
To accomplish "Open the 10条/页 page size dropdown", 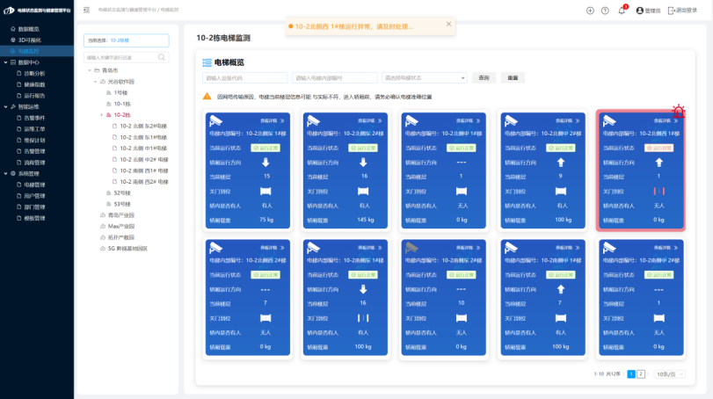I will [x=669, y=374].
